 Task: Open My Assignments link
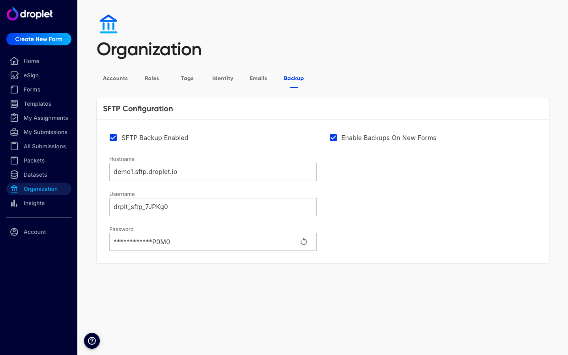coord(39,118)
